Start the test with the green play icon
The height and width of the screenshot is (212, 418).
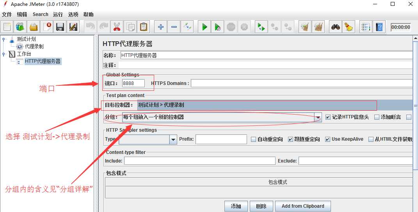205,27
